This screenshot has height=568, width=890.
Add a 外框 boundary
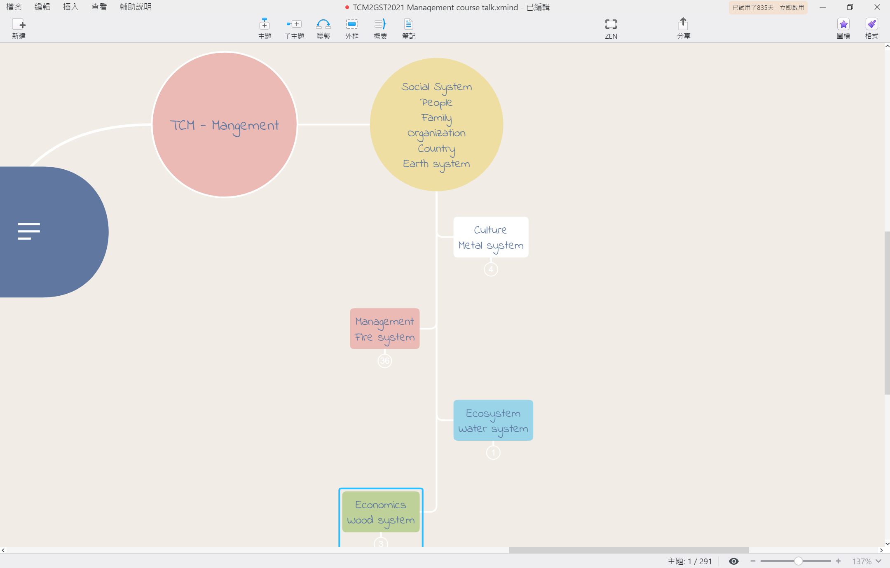352,28
